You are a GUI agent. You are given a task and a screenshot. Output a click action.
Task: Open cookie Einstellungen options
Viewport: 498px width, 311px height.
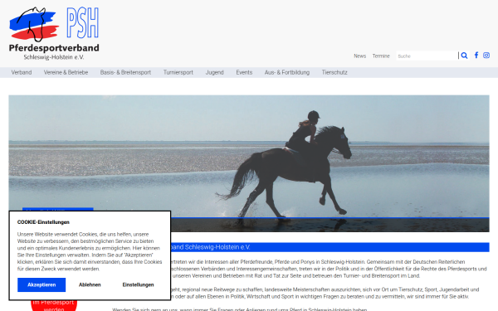(x=138, y=284)
